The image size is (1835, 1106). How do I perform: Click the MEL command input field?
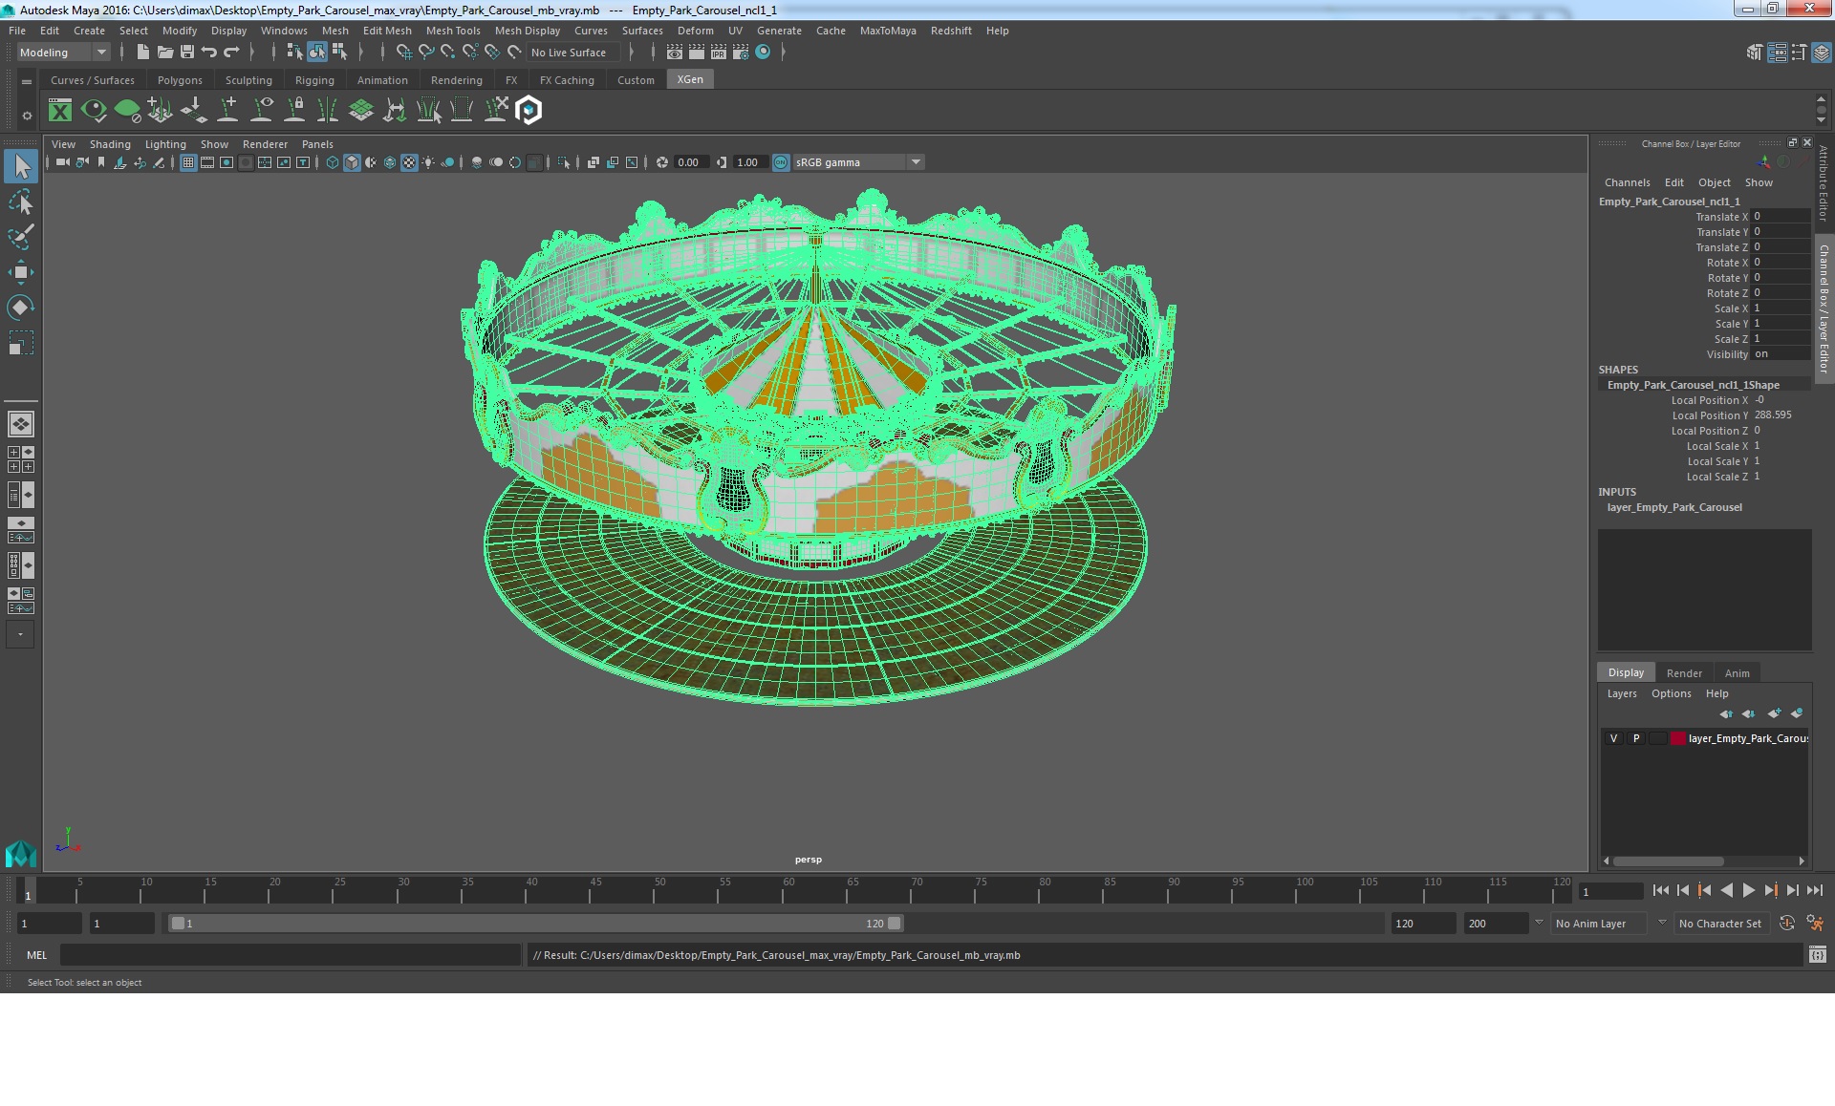pos(290,955)
